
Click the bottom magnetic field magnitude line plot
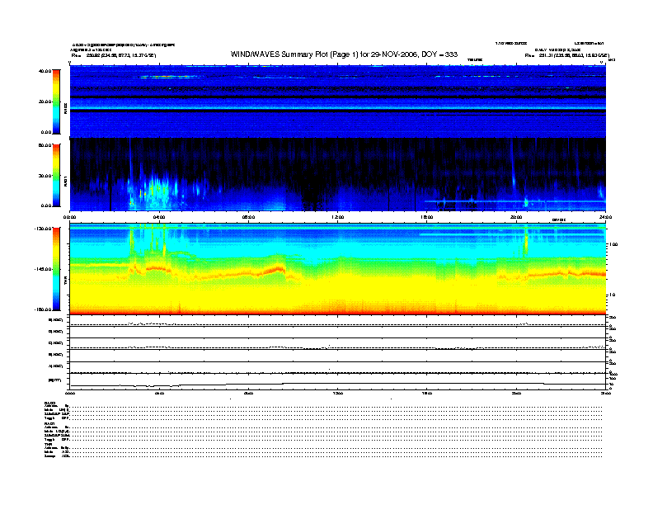337,382
